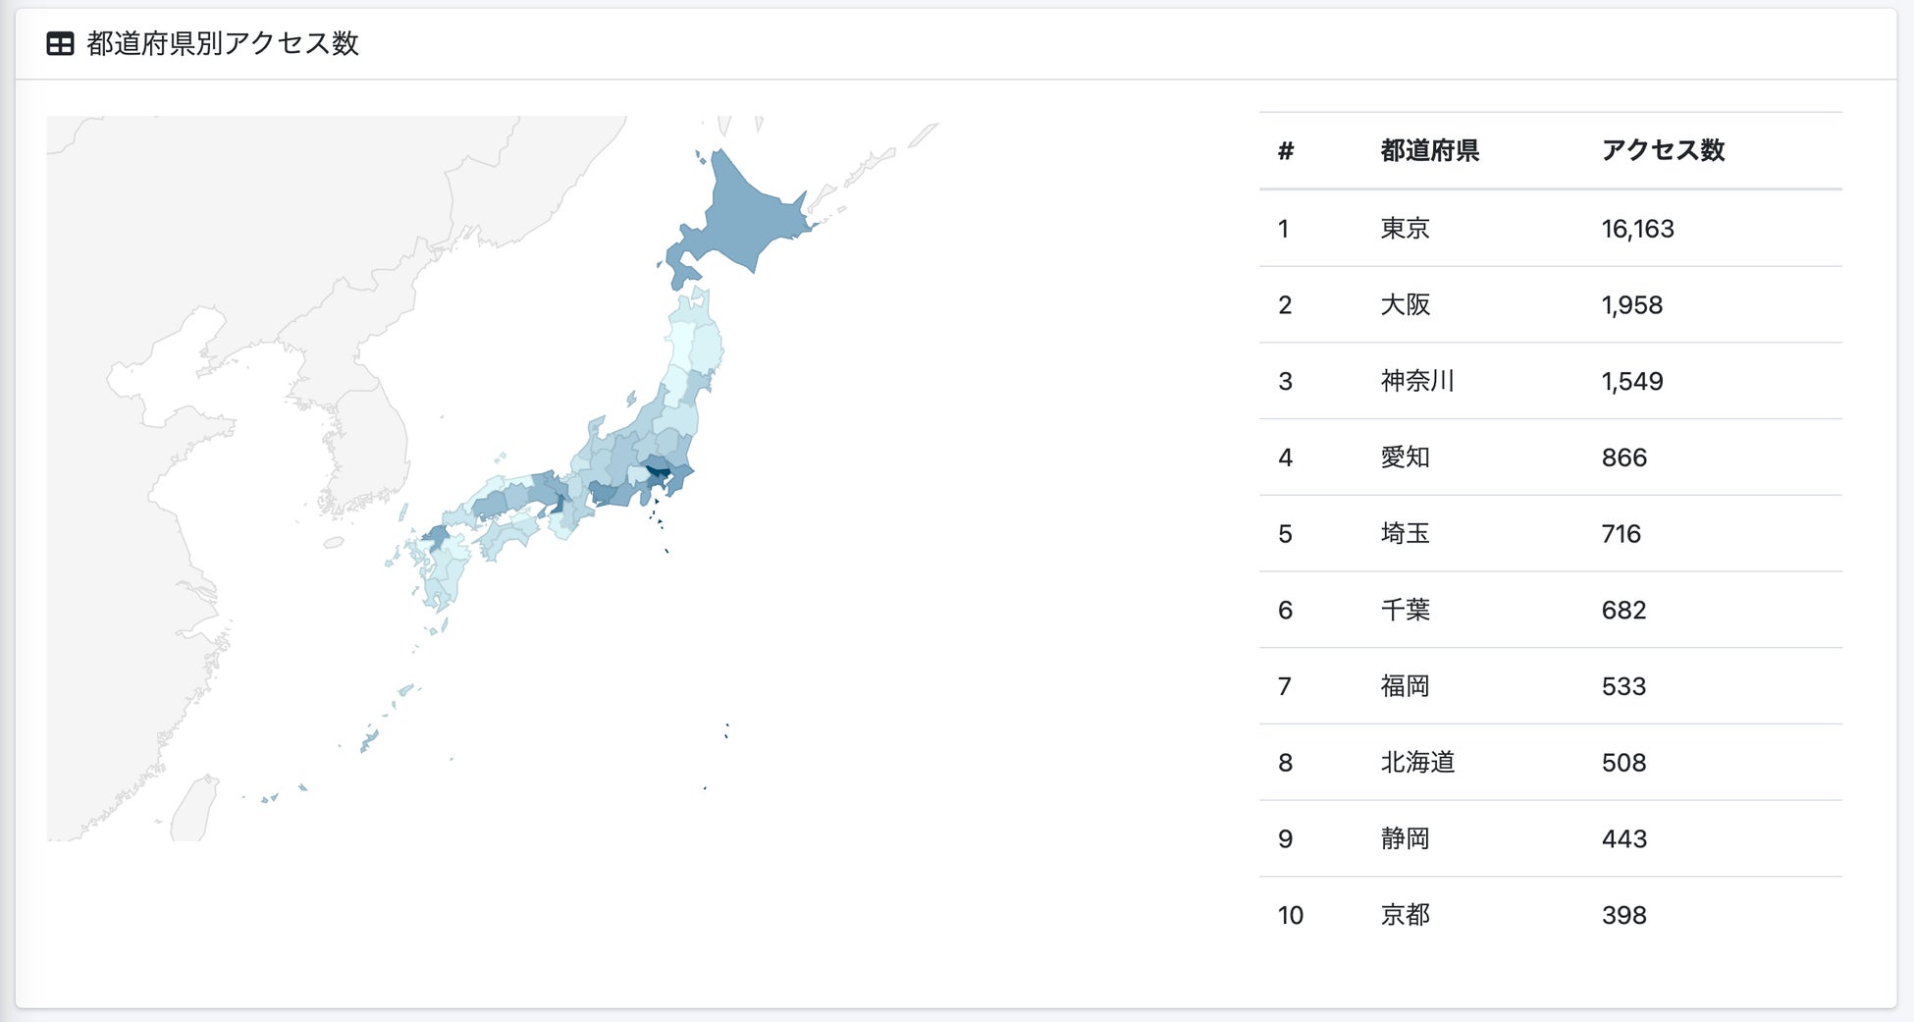
Task: Click the table icon beside the panel title
Action: pyautogui.click(x=60, y=44)
